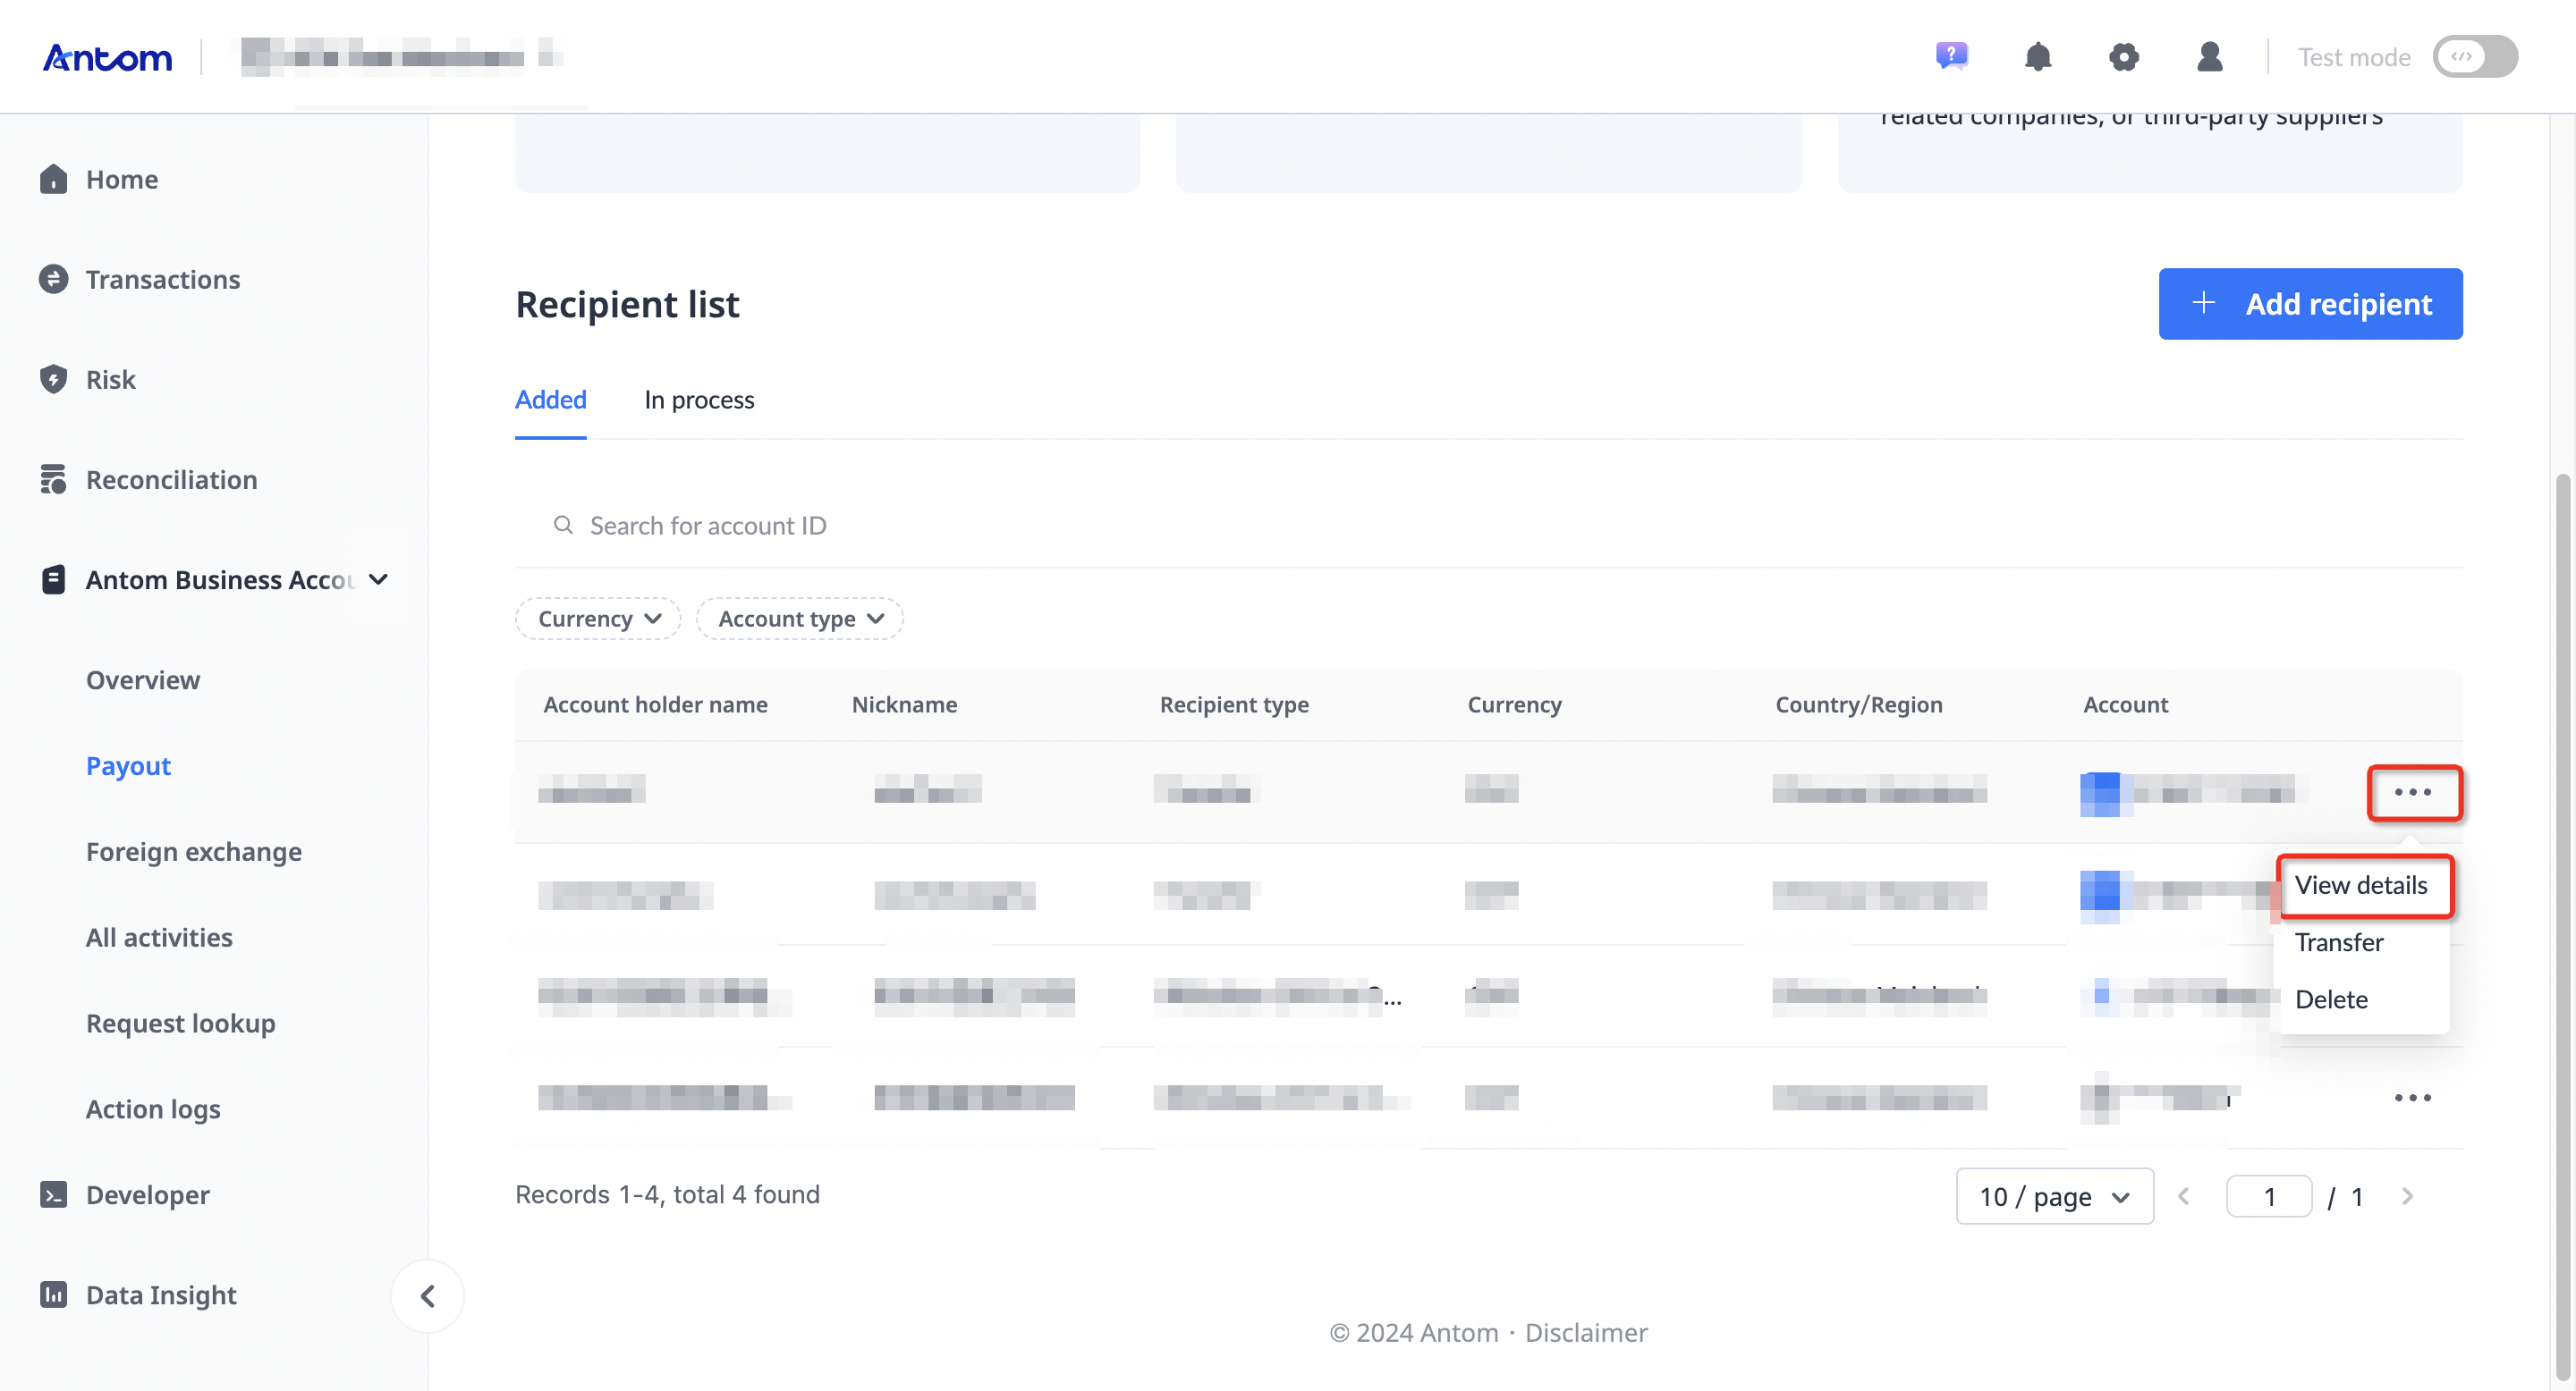2576x1391 pixels.
Task: Open more options for last recipient
Action: click(x=2412, y=1097)
